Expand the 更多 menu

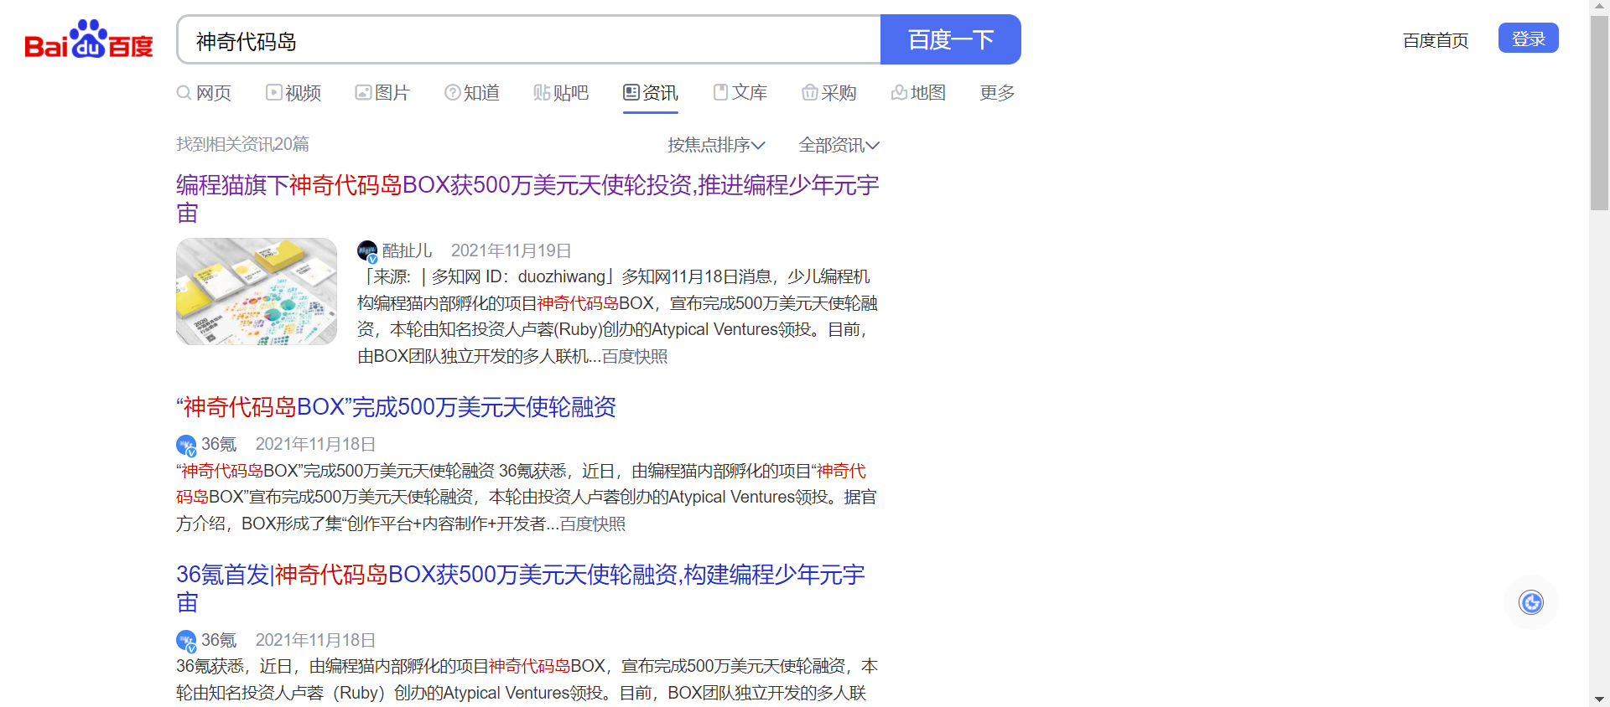point(997,93)
